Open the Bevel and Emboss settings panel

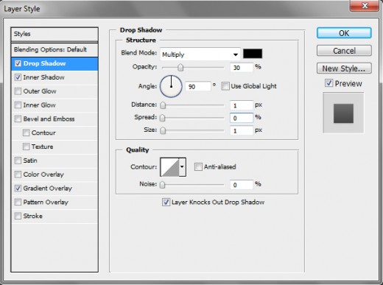click(x=49, y=119)
